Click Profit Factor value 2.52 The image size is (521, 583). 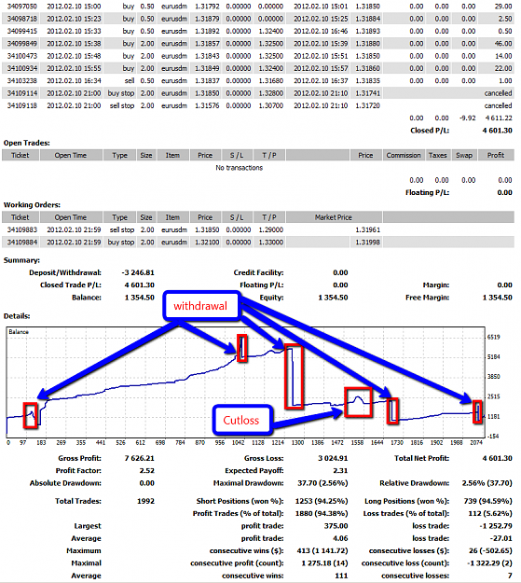pyautogui.click(x=147, y=471)
